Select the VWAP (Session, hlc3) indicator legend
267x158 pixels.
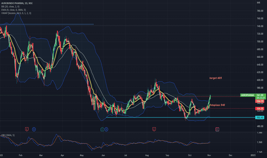(16, 13)
